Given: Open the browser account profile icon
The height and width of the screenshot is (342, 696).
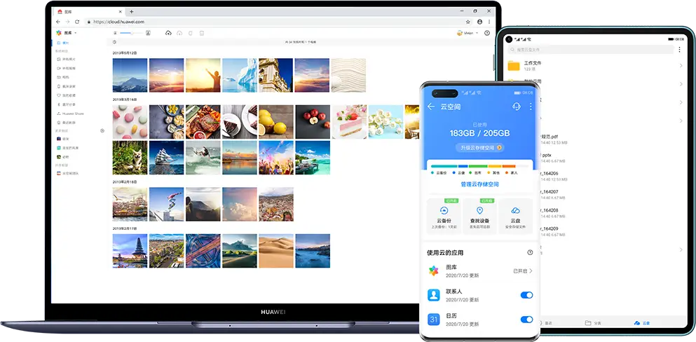Looking at the screenshot, I should (x=480, y=22).
